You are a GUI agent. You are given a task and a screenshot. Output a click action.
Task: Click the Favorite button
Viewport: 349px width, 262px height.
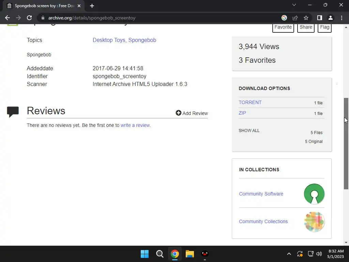tap(283, 27)
